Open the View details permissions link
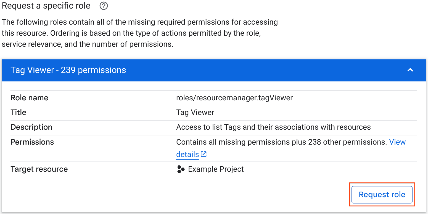Viewport: 428px width, 214px height. coord(397,142)
